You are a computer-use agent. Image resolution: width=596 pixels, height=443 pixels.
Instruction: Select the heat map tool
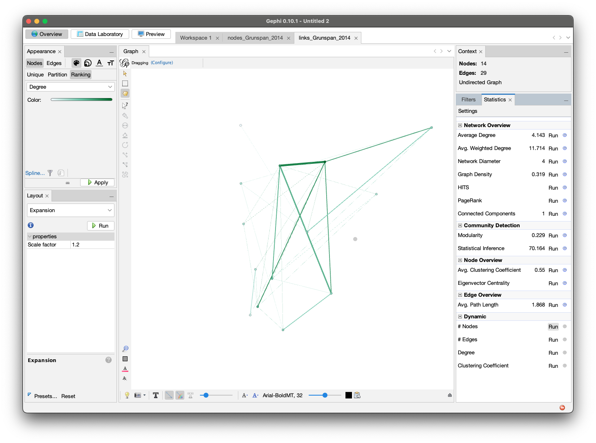125,175
